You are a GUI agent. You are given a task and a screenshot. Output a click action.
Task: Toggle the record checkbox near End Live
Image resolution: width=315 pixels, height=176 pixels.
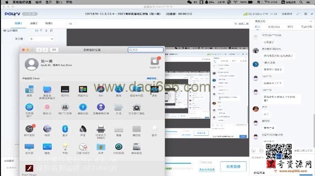[200, 162]
